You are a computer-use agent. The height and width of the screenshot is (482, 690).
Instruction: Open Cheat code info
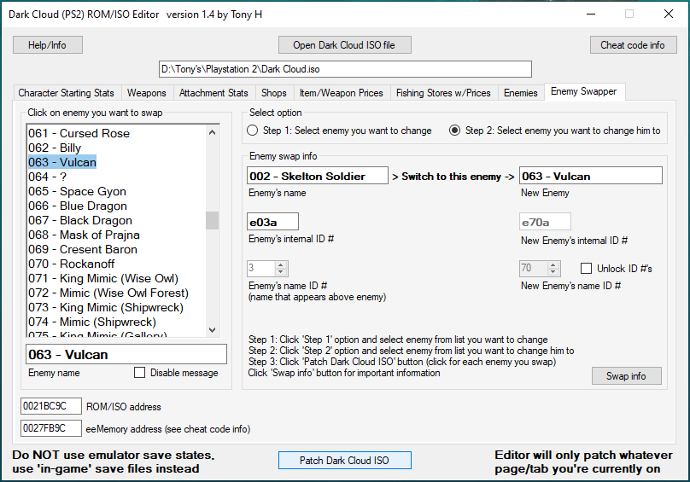click(x=633, y=45)
